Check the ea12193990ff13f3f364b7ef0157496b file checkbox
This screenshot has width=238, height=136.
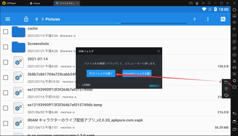pos(6,93)
